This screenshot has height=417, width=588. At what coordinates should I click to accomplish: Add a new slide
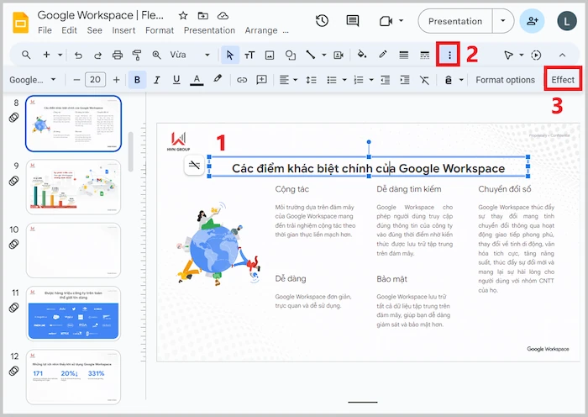click(x=46, y=55)
